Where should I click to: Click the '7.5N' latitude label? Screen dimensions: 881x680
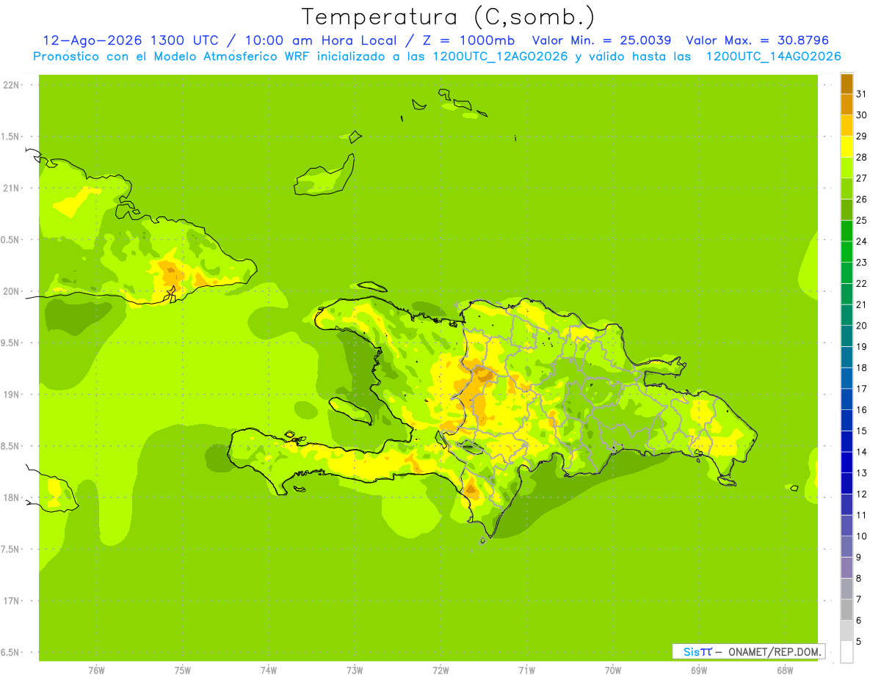(11, 549)
